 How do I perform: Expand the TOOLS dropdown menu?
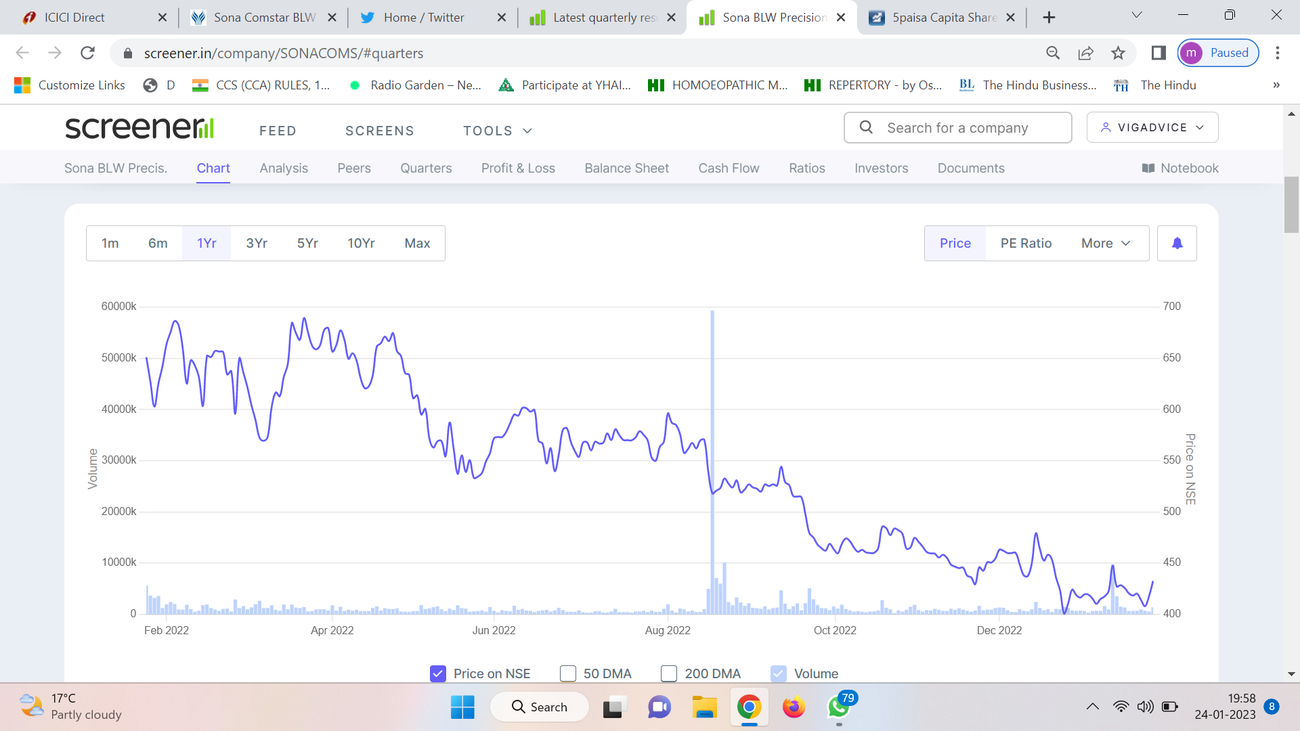(498, 131)
